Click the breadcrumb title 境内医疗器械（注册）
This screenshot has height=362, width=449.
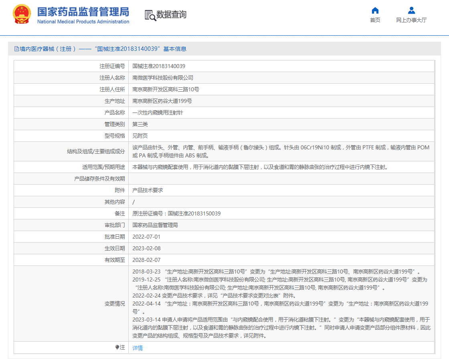pos(48,49)
